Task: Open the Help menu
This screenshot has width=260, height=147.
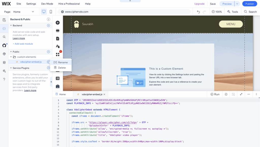Action: click(x=88, y=4)
